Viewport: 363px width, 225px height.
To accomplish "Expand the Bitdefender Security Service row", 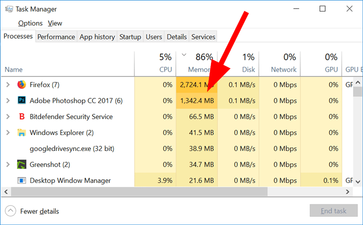I will (x=8, y=117).
